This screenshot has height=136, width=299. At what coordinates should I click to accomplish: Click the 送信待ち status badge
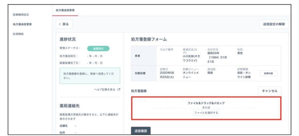click(x=98, y=49)
